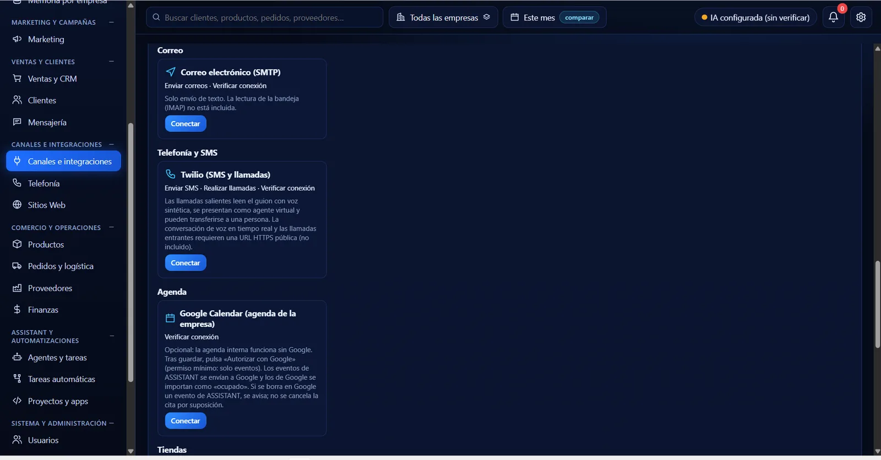The height and width of the screenshot is (460, 881).
Task: Open Mensajería section
Action: [x=63, y=122]
